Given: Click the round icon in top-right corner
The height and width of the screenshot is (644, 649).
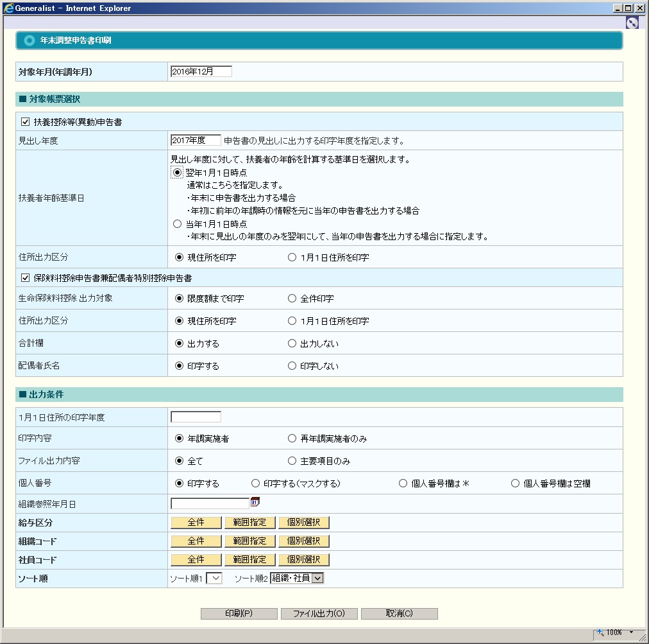Looking at the screenshot, I should pyautogui.click(x=632, y=22).
